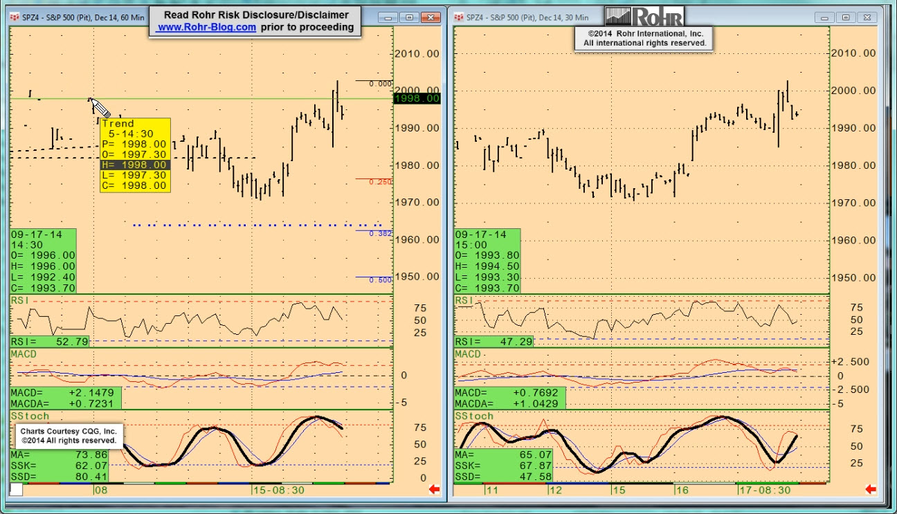The width and height of the screenshot is (897, 514).
Task: Click the CQG icon in the 60 Min title bar
Action: 14,17
